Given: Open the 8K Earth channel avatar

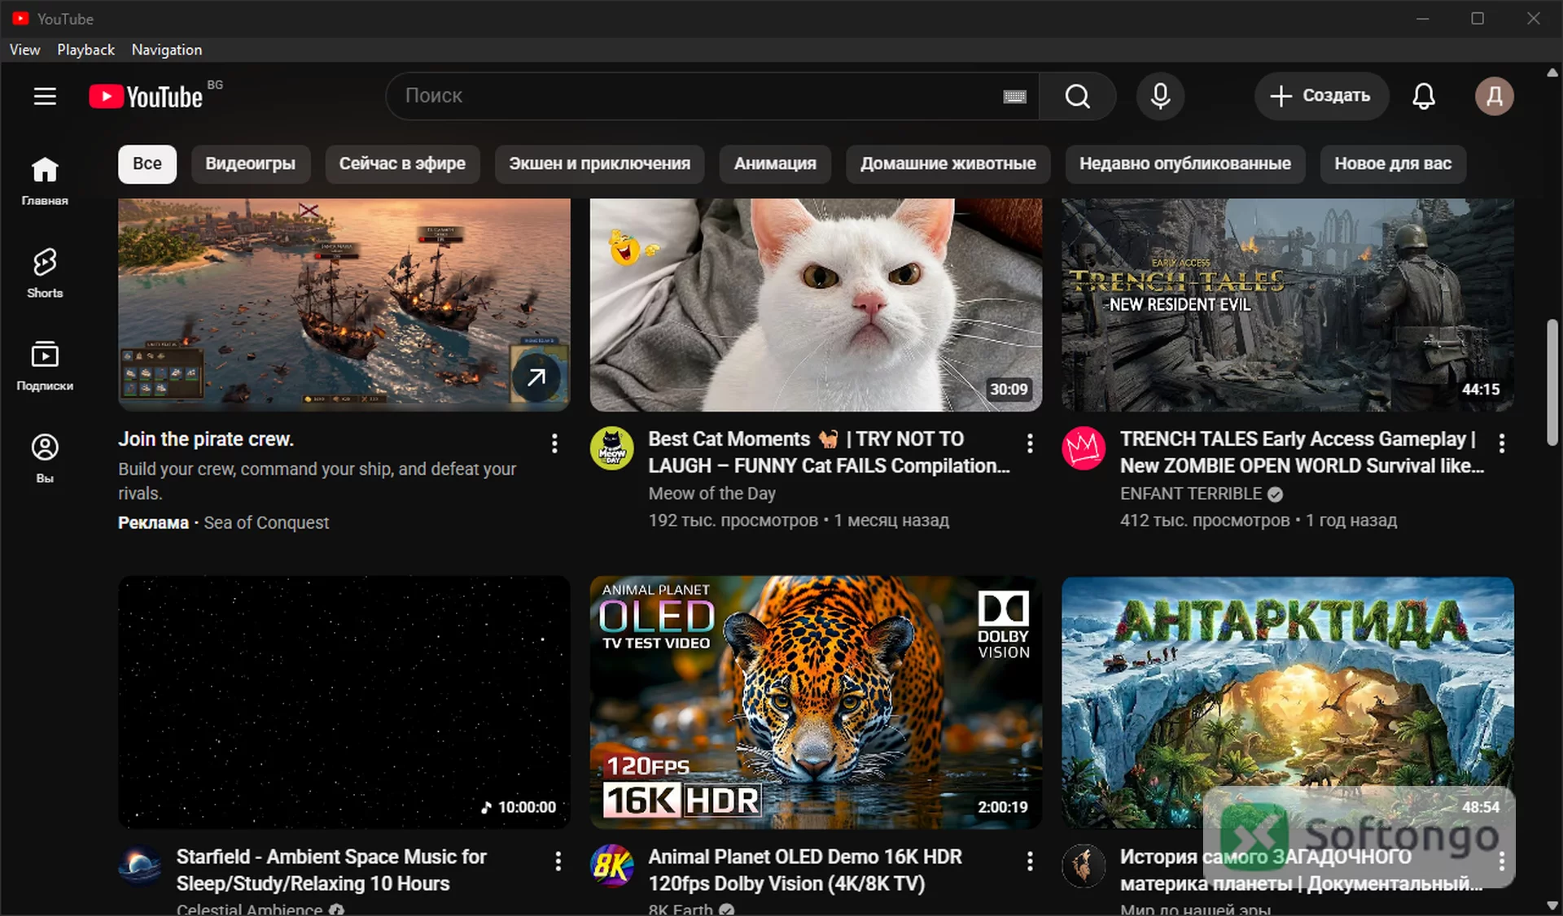Looking at the screenshot, I should click(611, 866).
